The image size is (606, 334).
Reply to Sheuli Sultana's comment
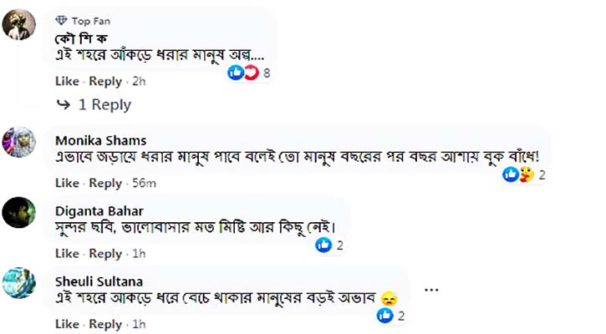click(x=105, y=324)
